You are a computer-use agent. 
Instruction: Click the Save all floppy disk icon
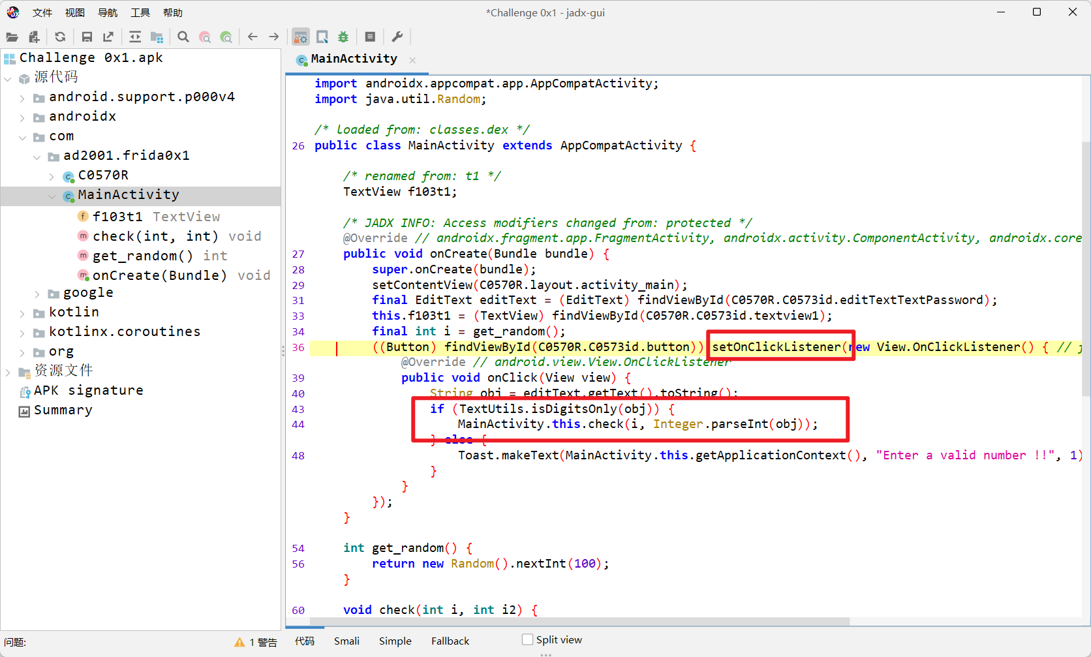(x=87, y=37)
